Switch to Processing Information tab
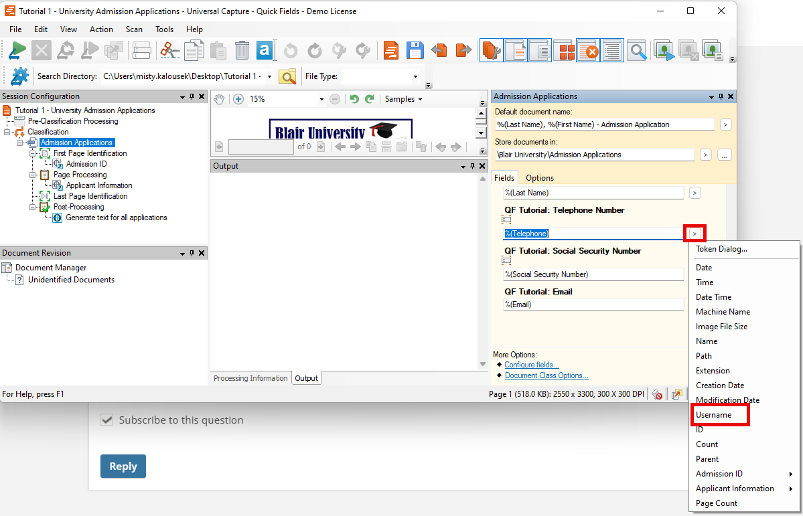 (x=250, y=377)
